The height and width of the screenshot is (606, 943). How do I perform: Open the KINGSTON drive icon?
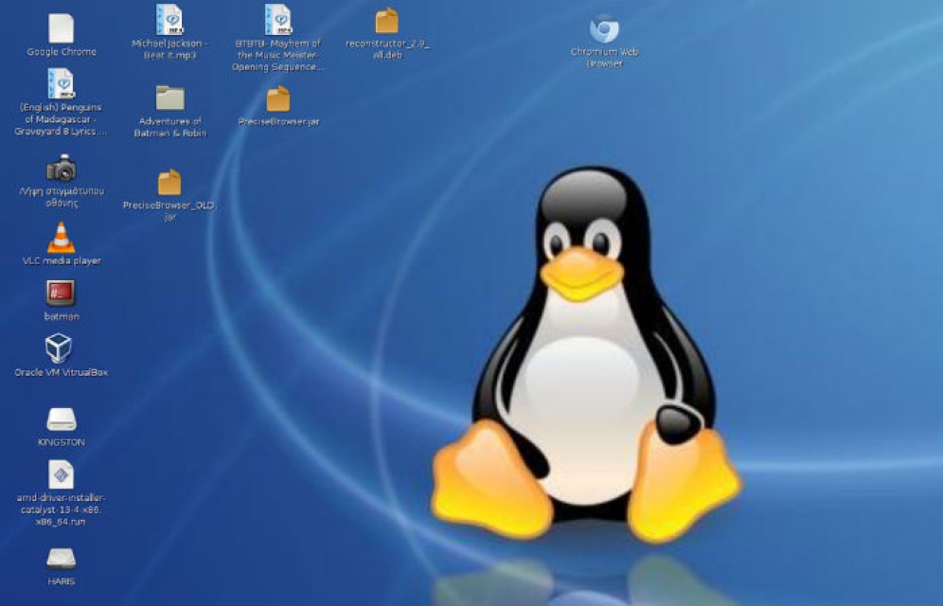tap(62, 417)
